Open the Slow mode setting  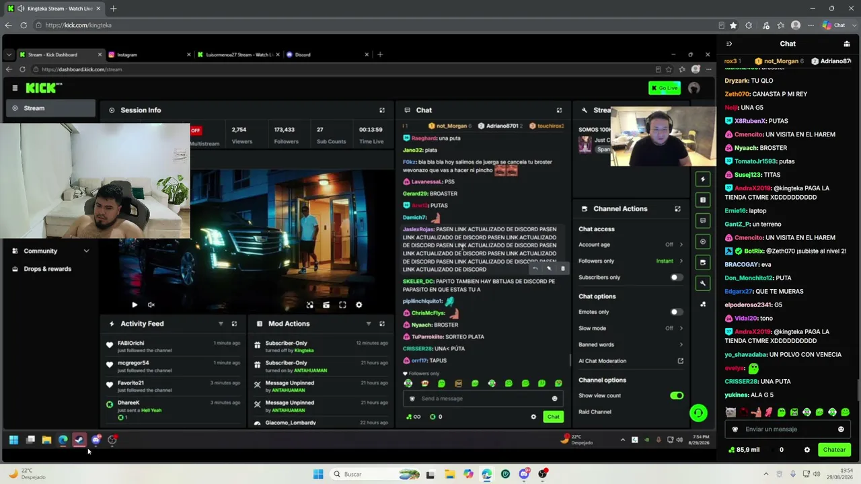click(x=631, y=328)
